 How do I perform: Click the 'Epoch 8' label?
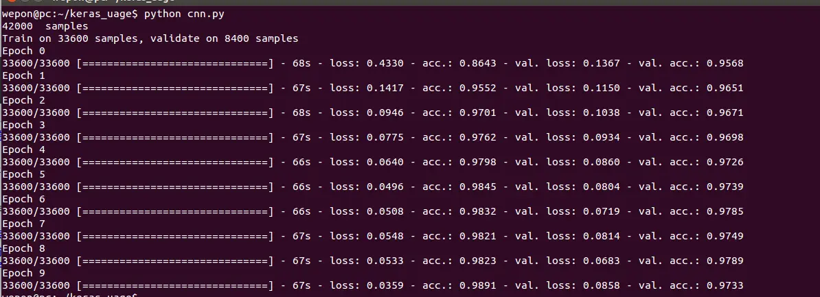coord(23,248)
